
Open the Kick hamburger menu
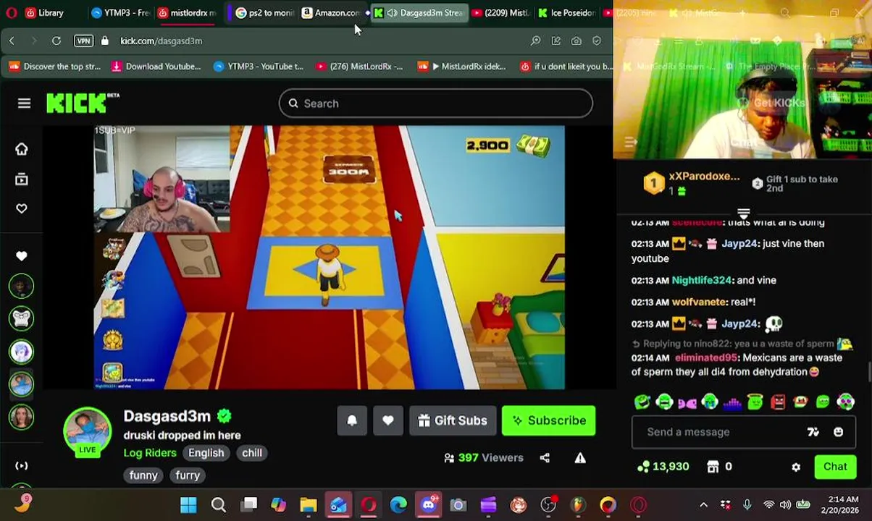click(x=24, y=103)
